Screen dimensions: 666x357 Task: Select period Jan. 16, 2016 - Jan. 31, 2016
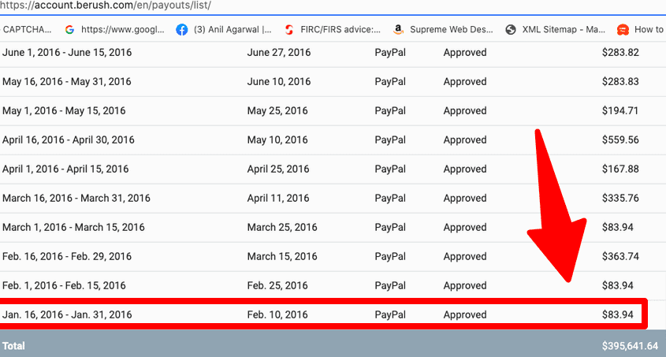(67, 314)
